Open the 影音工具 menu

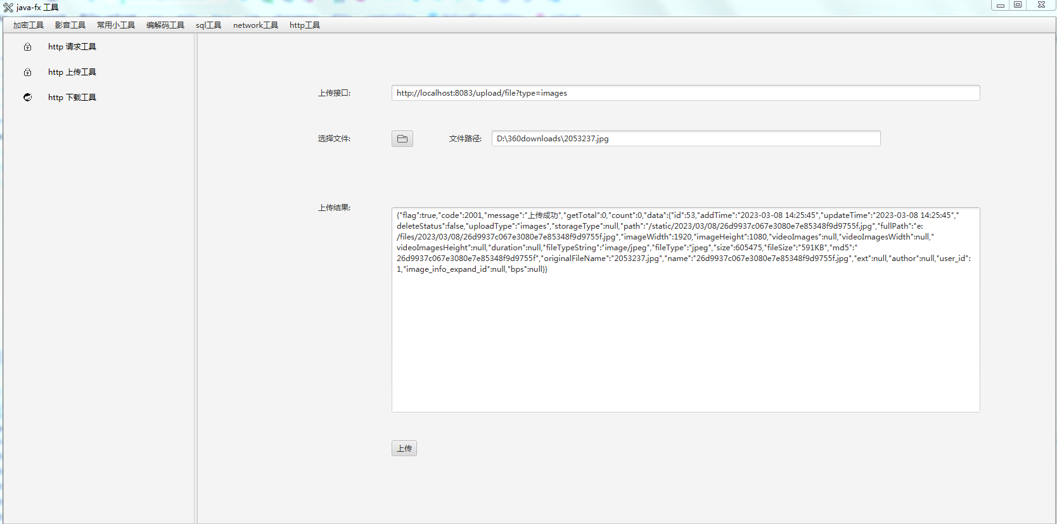pos(70,25)
